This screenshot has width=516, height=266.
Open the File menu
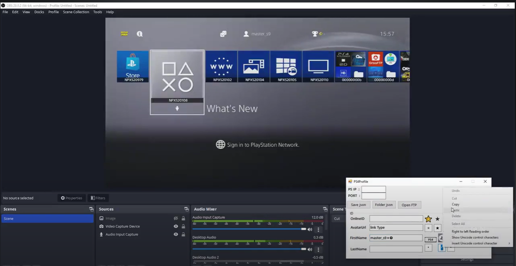pyautogui.click(x=5, y=12)
